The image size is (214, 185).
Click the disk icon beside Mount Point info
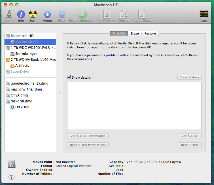click(12, 164)
